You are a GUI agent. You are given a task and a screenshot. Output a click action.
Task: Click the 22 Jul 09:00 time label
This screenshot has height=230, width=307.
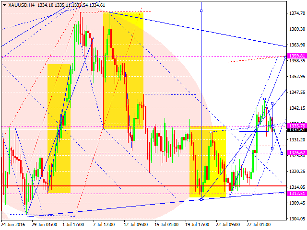tap(228, 224)
